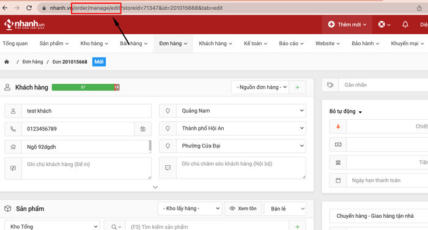Open the Kho hàng menu

(94, 43)
